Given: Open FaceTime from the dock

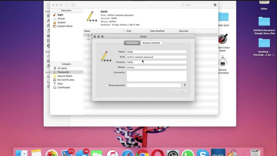Looking at the screenshot, I should 97,153.
